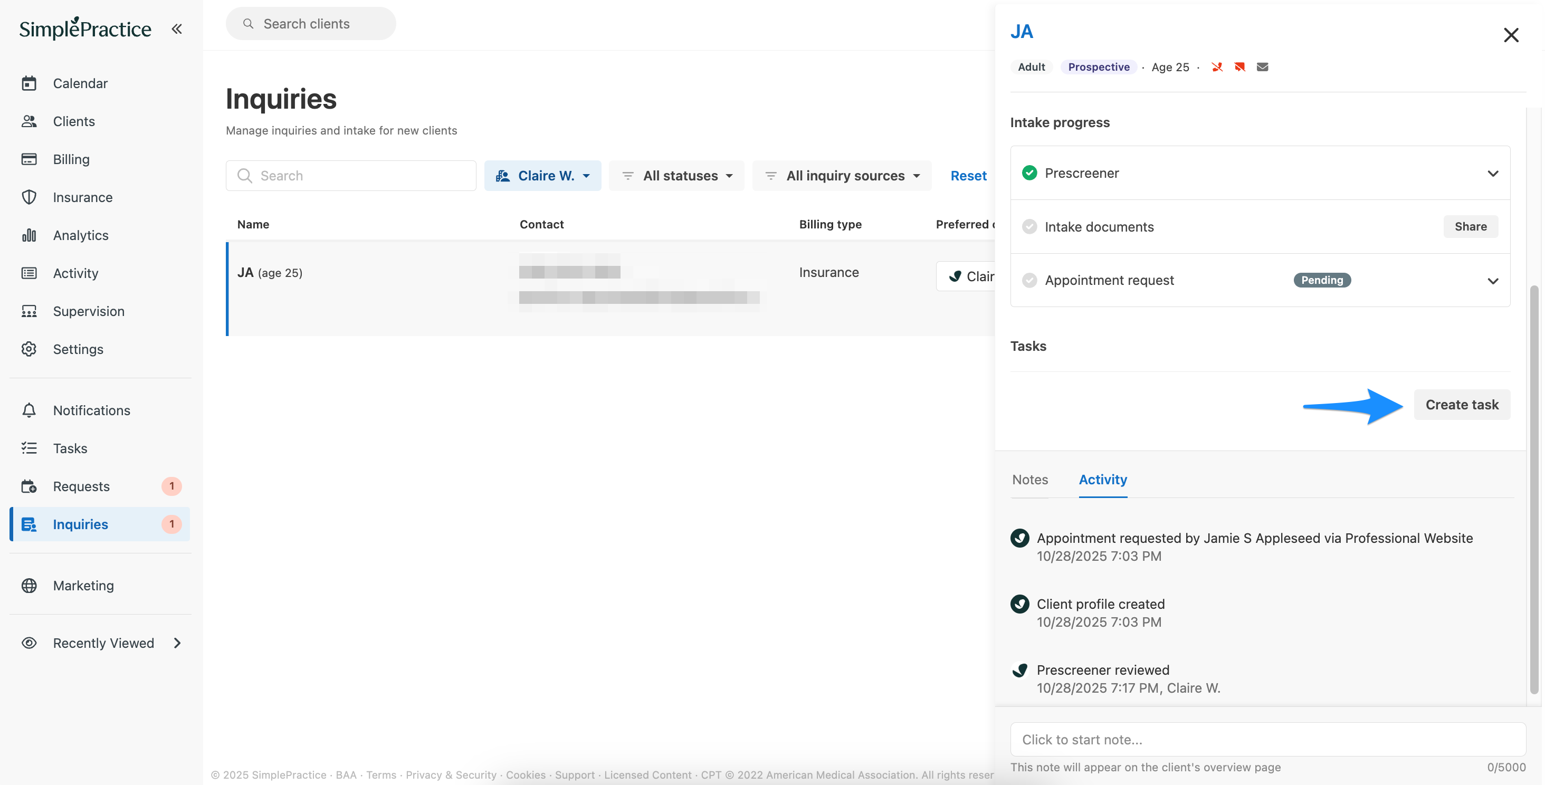Expand the Appointment request chevron
The image size is (1545, 785).
click(1492, 281)
